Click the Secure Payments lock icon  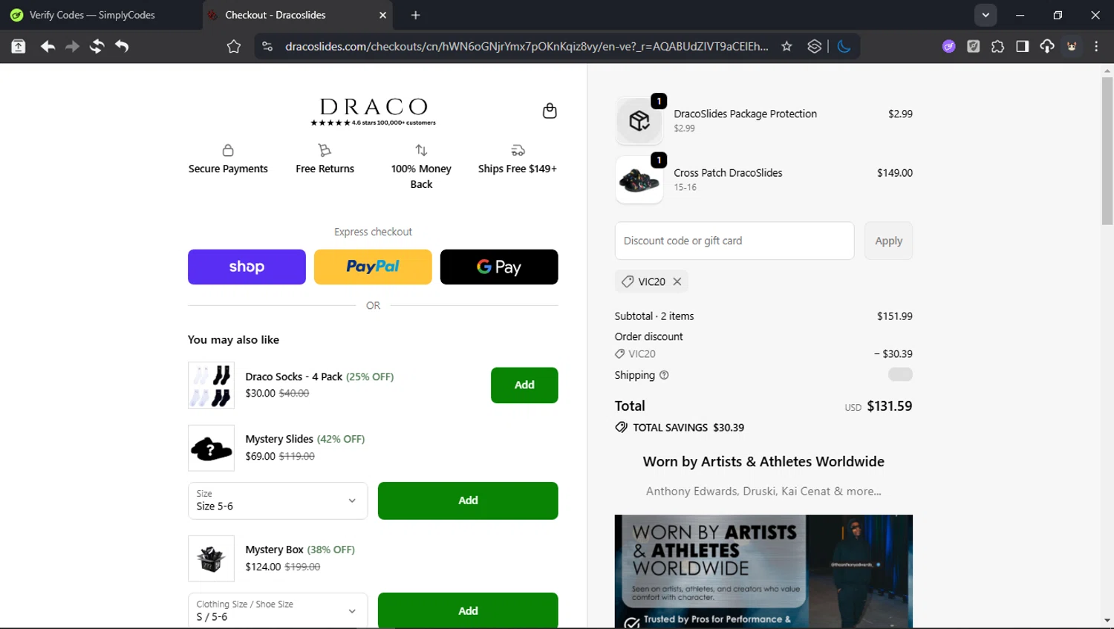coord(228,150)
